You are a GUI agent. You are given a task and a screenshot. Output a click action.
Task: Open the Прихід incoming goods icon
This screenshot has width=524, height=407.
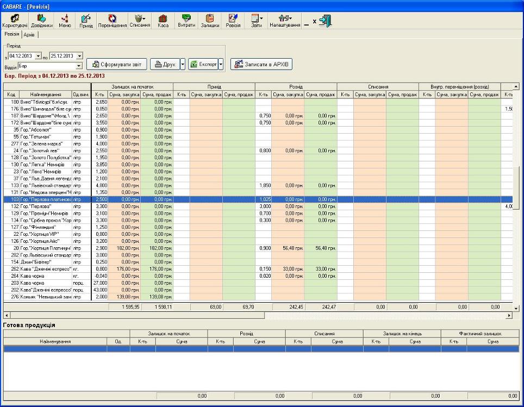tap(86, 21)
